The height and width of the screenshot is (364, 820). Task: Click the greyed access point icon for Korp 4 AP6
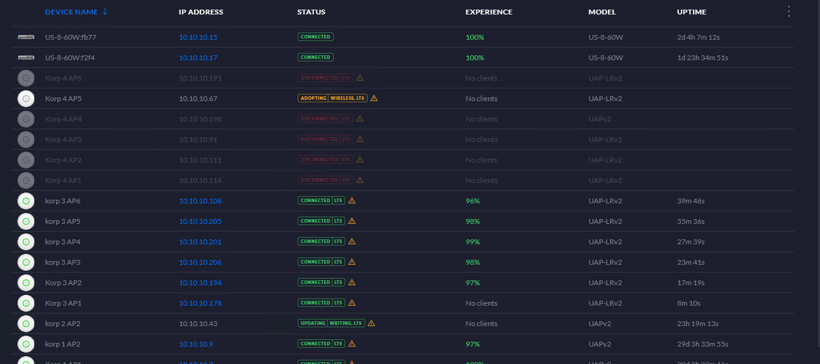tap(26, 78)
